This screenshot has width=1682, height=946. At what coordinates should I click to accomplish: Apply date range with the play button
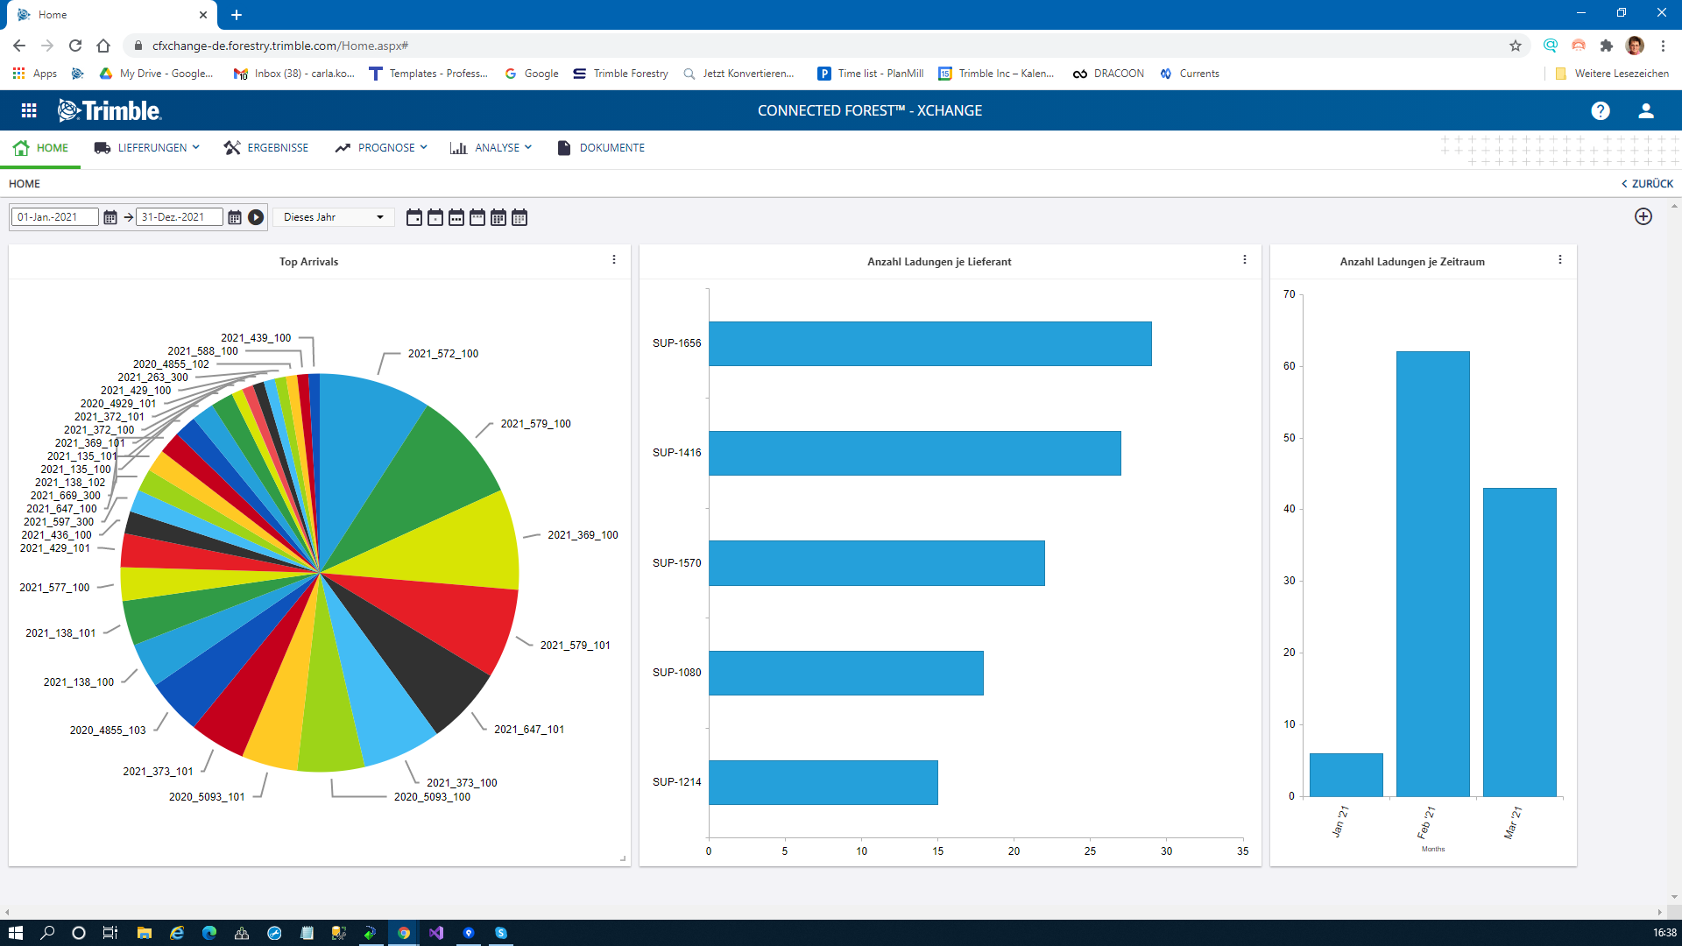[256, 217]
